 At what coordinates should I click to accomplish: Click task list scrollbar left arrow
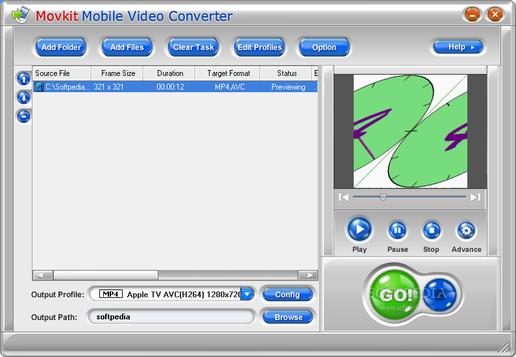point(43,275)
